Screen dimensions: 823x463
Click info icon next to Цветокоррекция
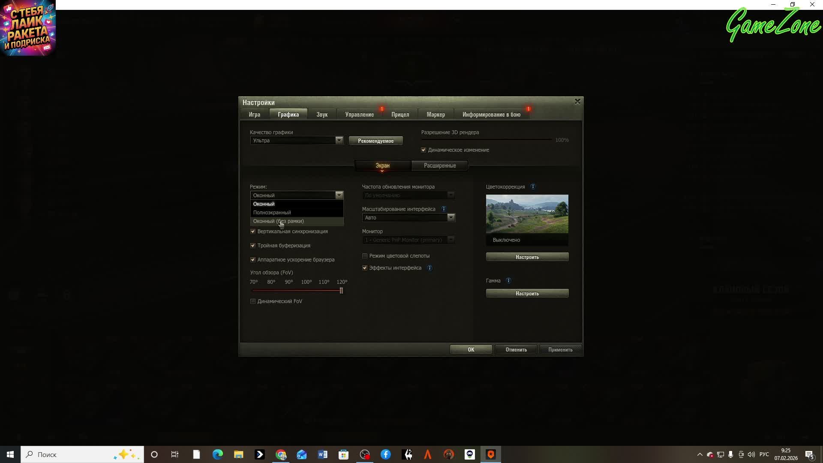click(533, 187)
